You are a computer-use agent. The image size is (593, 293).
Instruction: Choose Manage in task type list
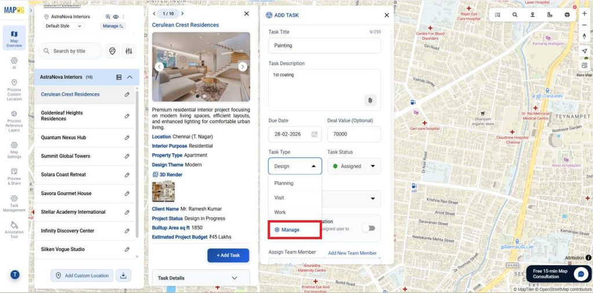click(x=295, y=230)
